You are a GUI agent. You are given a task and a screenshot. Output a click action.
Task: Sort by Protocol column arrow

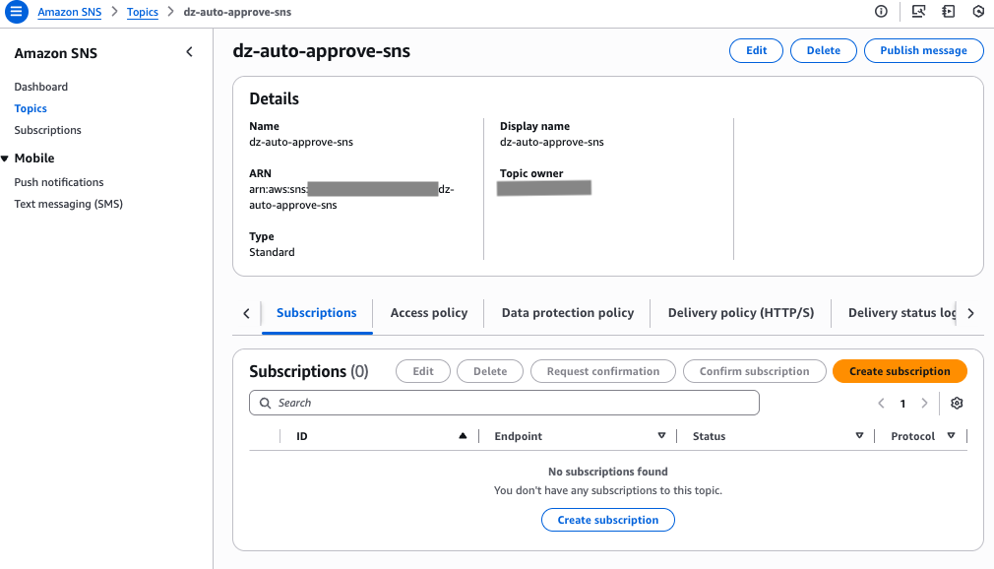point(951,436)
